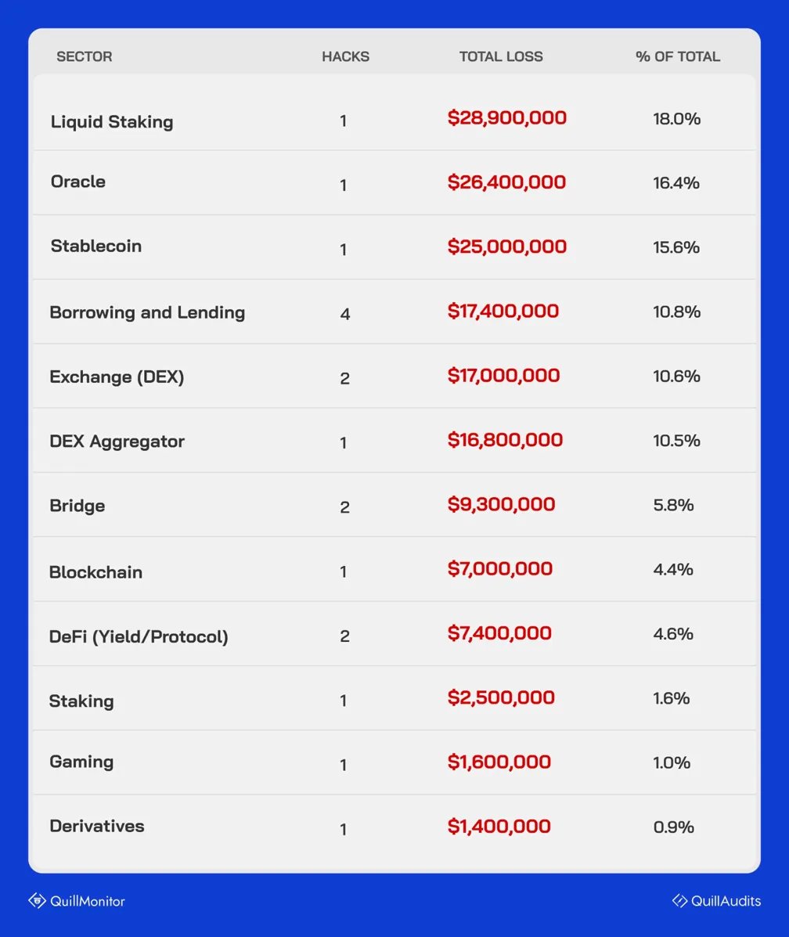This screenshot has width=789, height=937.
Task: Click the Derivatives $1,400,000 loss value
Action: pos(499,826)
